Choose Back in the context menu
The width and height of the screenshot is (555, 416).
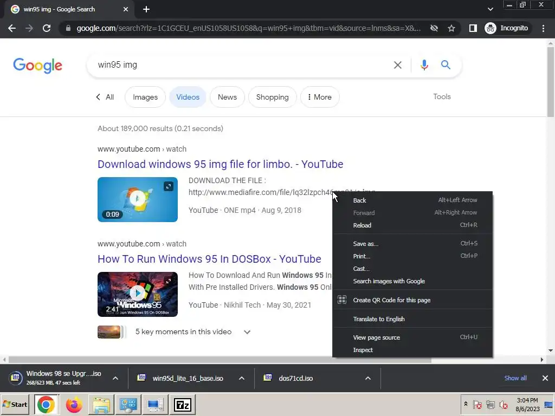point(412,200)
